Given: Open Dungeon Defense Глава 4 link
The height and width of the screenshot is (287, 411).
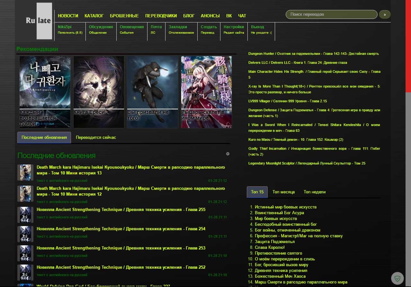Looking at the screenshot, I should pyautogui.click(x=314, y=113).
